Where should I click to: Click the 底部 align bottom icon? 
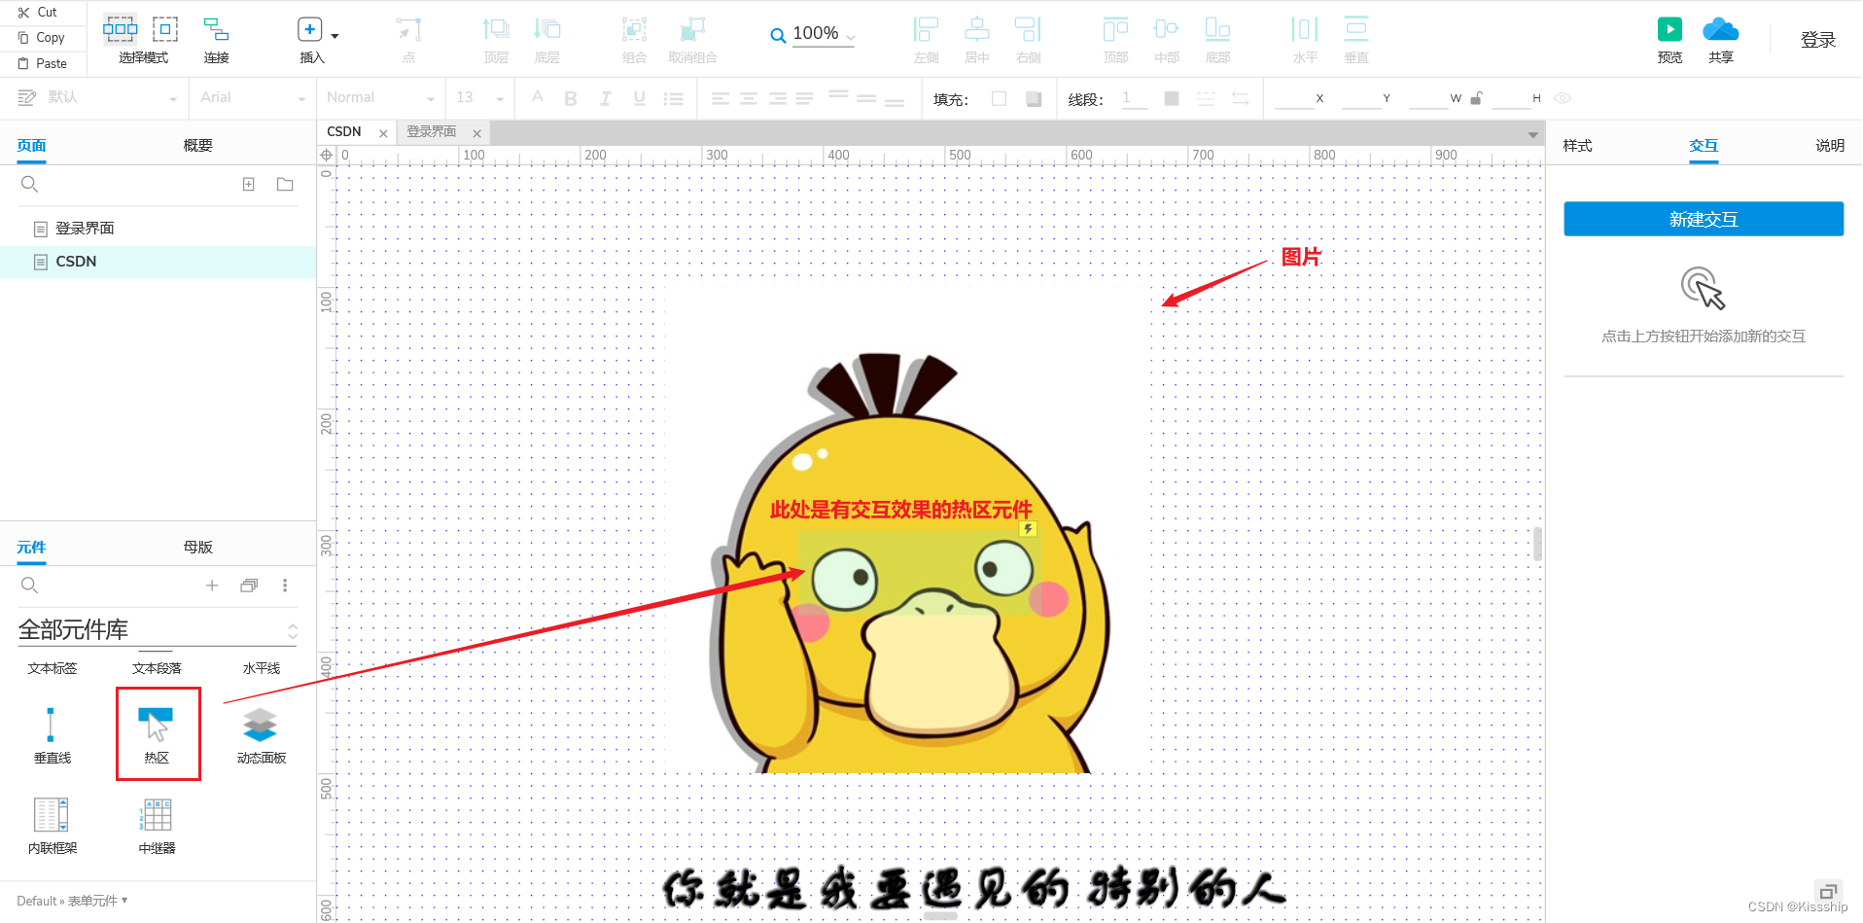point(1217,29)
